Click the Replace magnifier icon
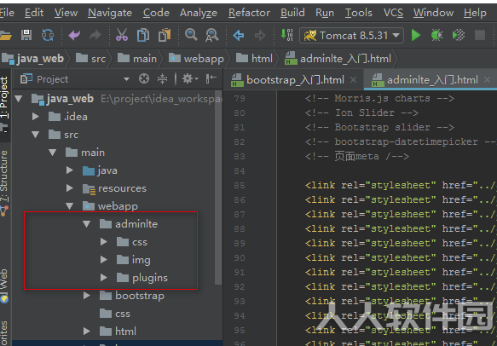Image resolution: width=497 pixels, height=346 pixels. pos(211,35)
